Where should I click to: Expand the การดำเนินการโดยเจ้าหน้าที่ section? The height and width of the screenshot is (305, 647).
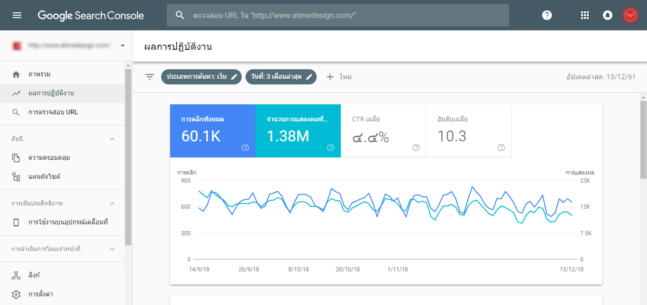pos(112,249)
